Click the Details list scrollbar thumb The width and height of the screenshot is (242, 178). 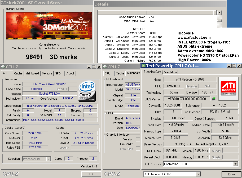pyautogui.click(x=219, y=21)
